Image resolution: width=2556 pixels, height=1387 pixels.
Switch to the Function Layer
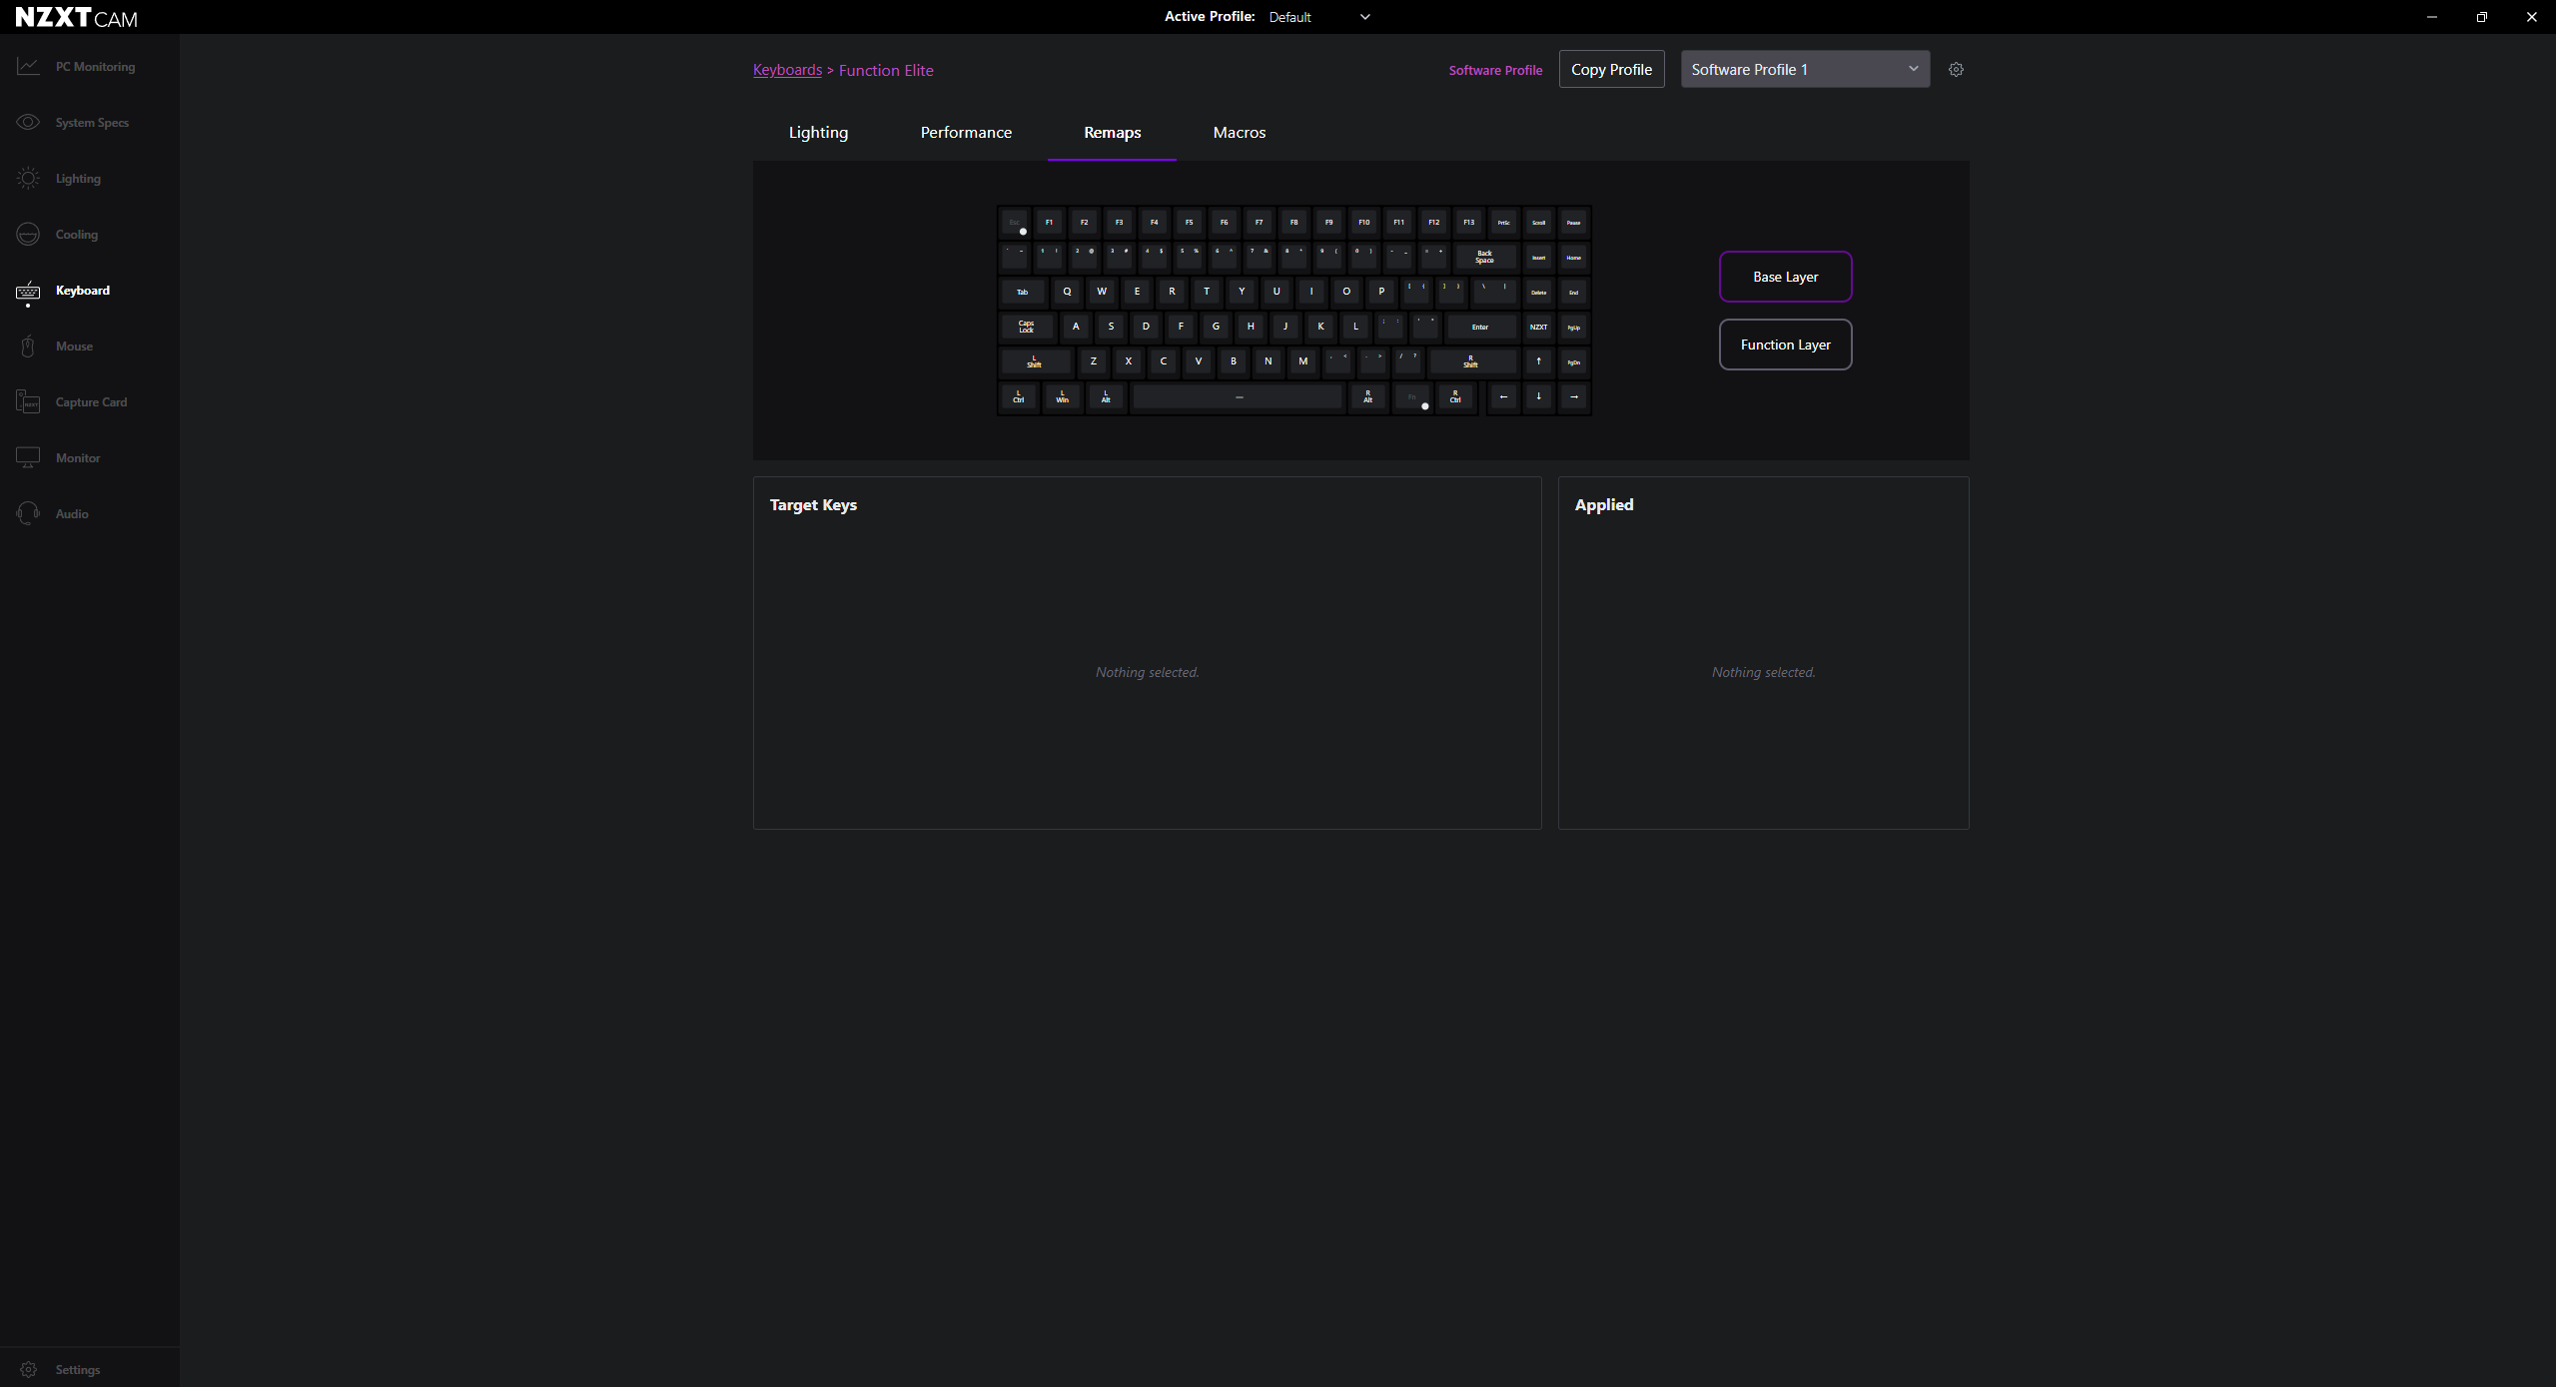1785,345
